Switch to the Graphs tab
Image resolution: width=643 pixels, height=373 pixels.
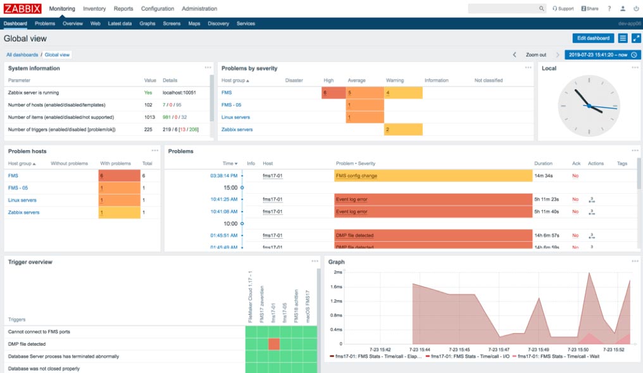click(x=147, y=23)
